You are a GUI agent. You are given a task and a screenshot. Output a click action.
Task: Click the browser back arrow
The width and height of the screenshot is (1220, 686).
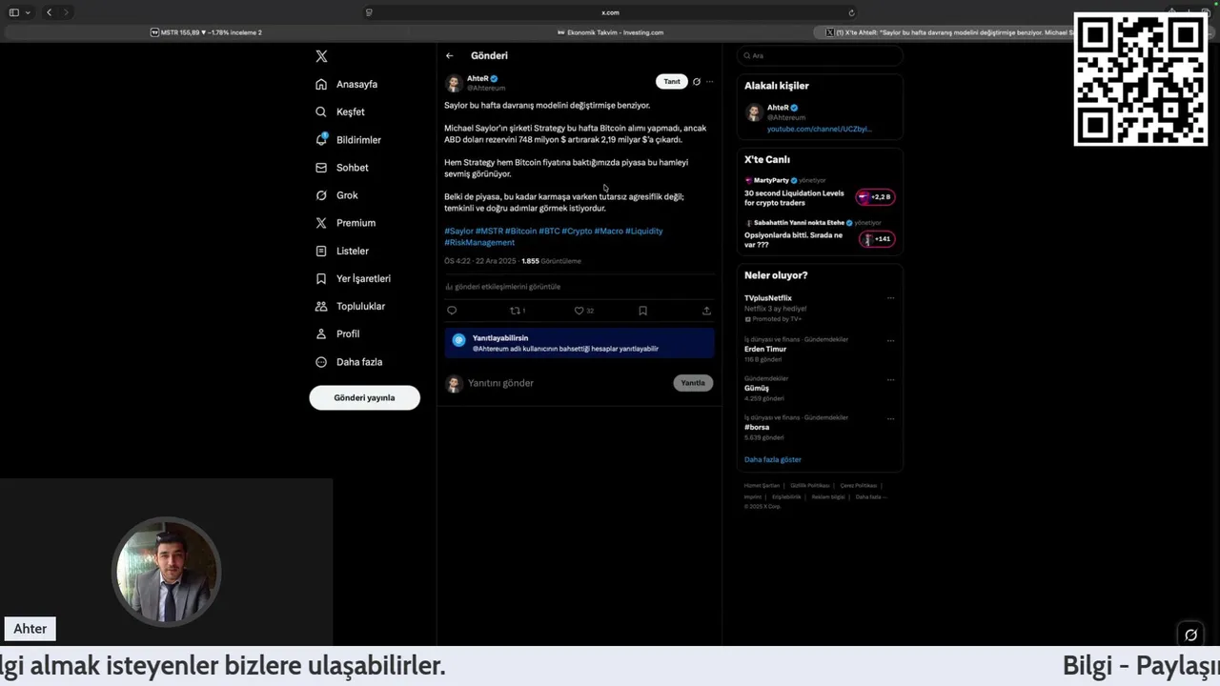[50, 12]
